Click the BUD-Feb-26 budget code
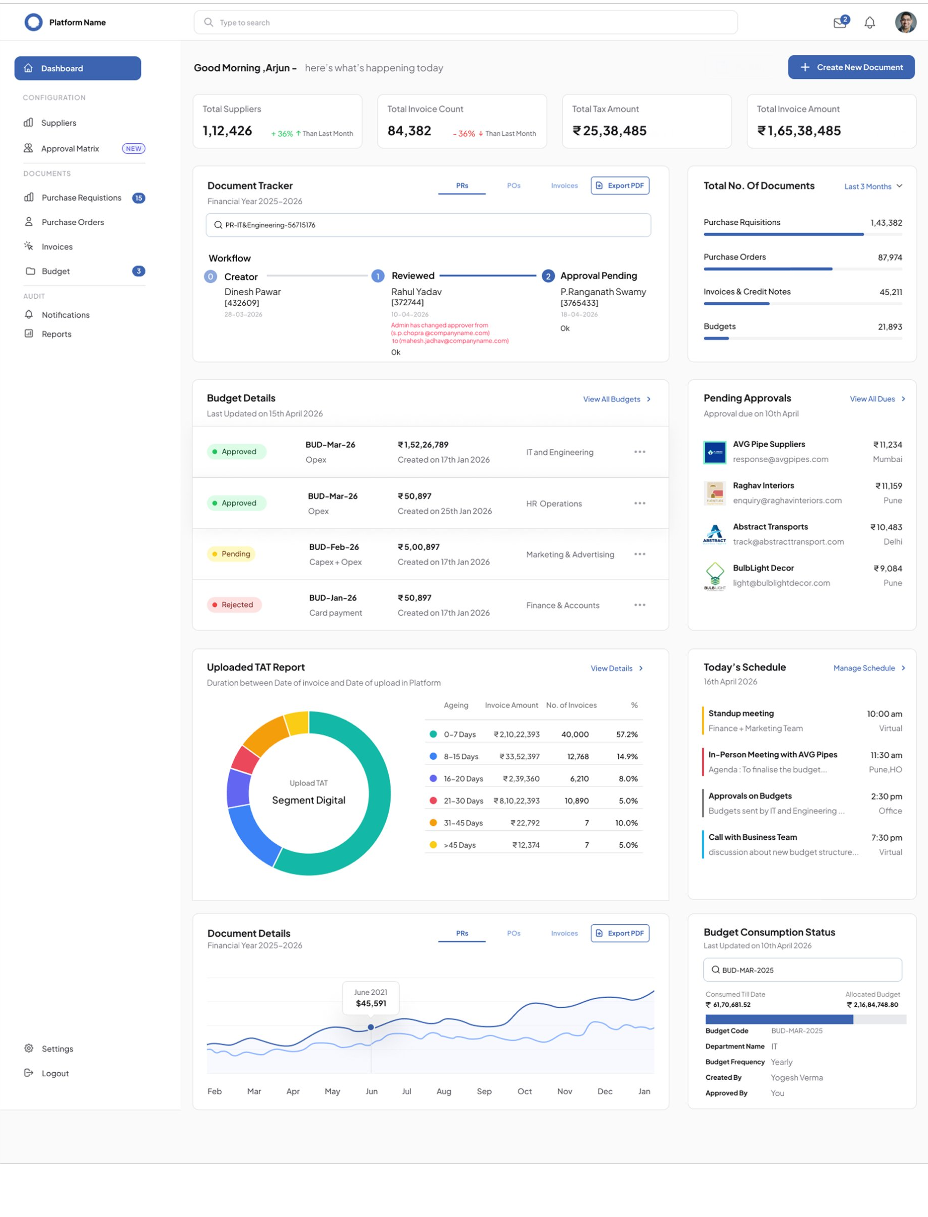This screenshot has width=928, height=1217. point(334,547)
